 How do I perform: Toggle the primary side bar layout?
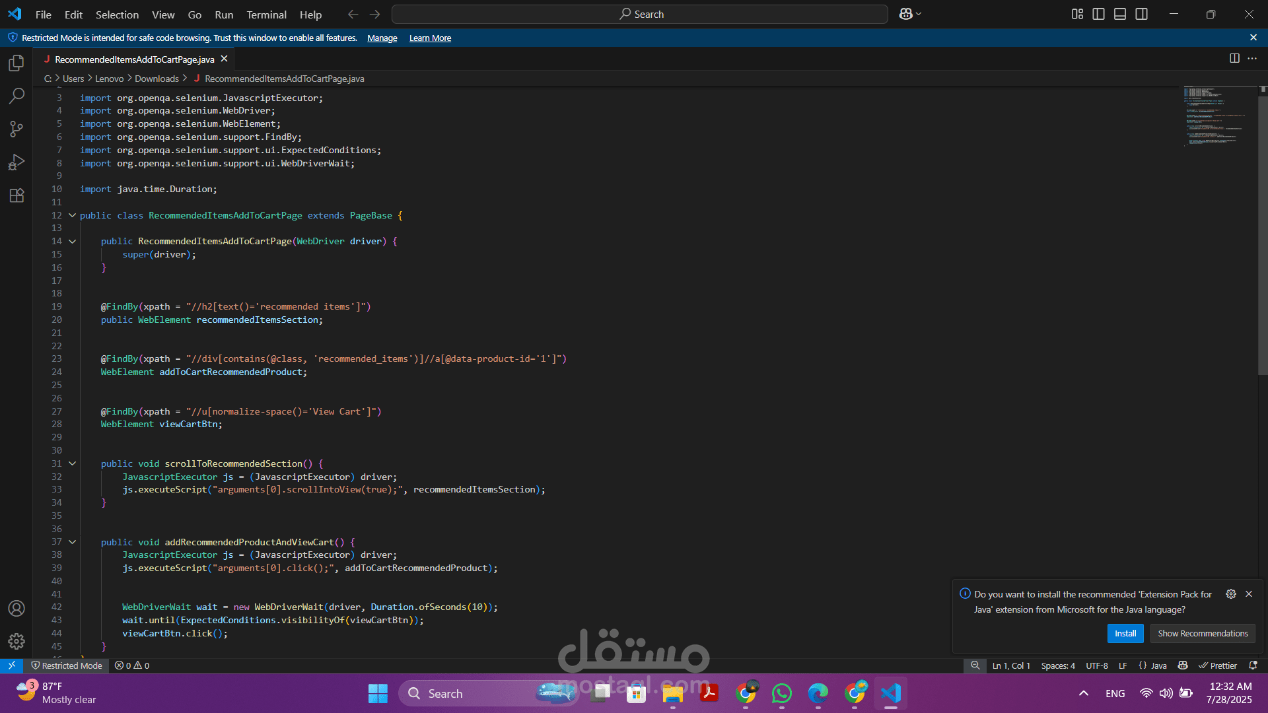tap(1098, 14)
